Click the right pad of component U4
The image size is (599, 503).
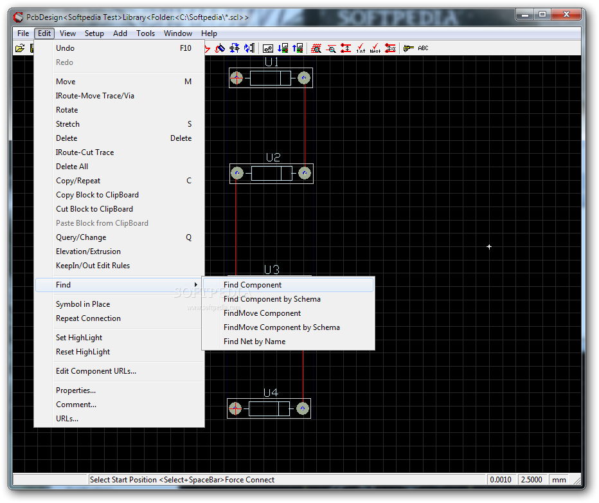(x=303, y=408)
